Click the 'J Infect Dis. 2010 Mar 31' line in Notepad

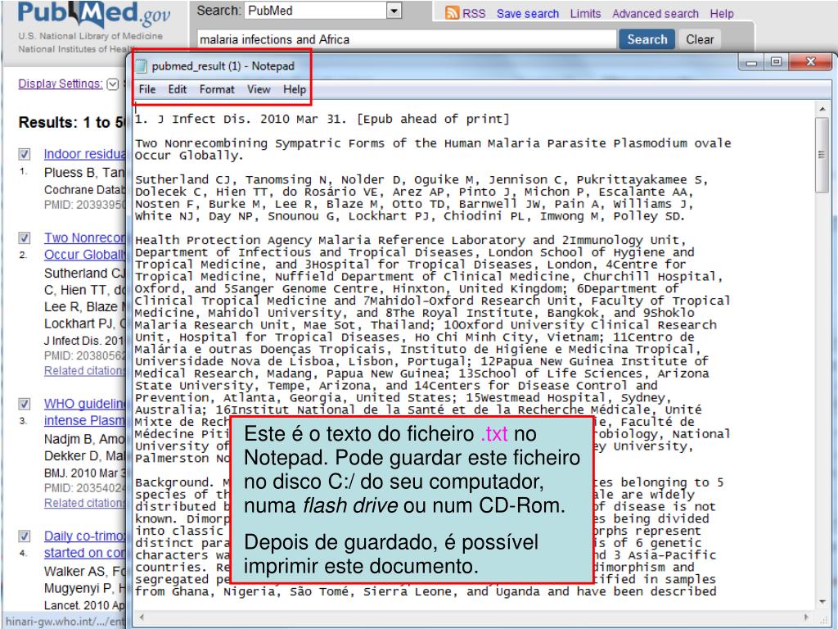tap(322, 119)
